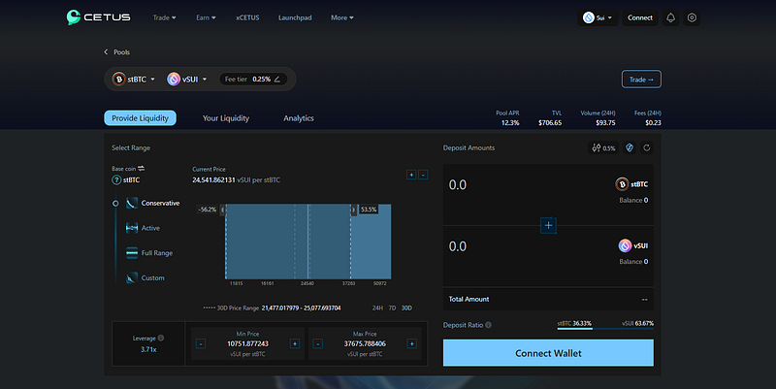This screenshot has height=389, width=776.
Task: Go back using Pools arrow
Action: [106, 52]
